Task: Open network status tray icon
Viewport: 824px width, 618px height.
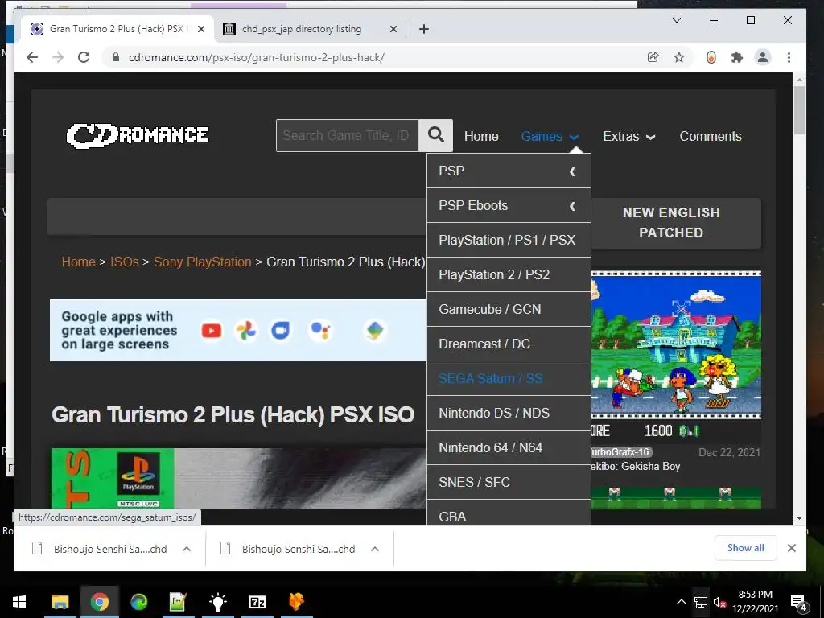Action: click(x=701, y=602)
